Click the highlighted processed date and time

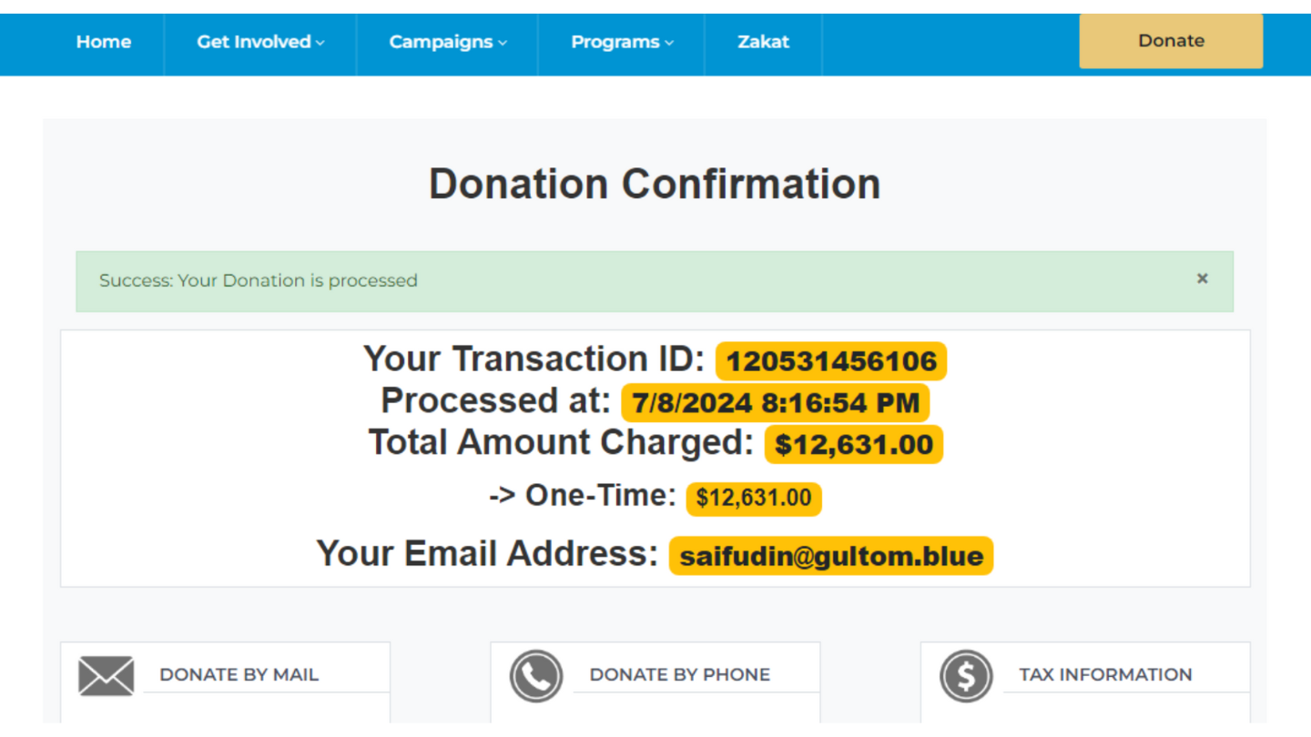tap(775, 403)
